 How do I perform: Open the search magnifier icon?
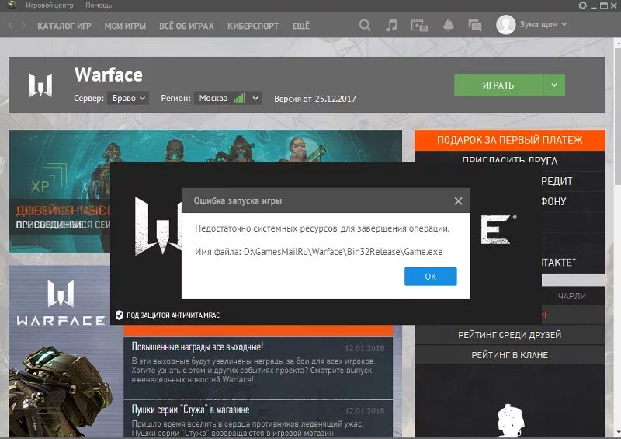[365, 25]
